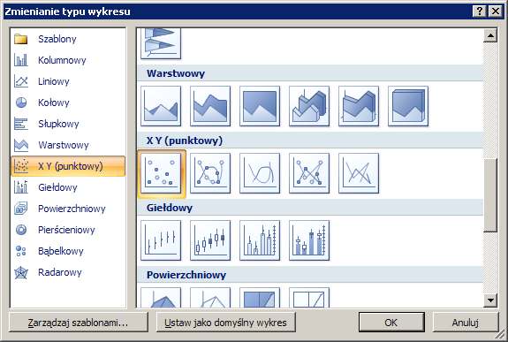Select scatter with straight lines and markers
This screenshot has height=342, width=508.
coord(309,173)
